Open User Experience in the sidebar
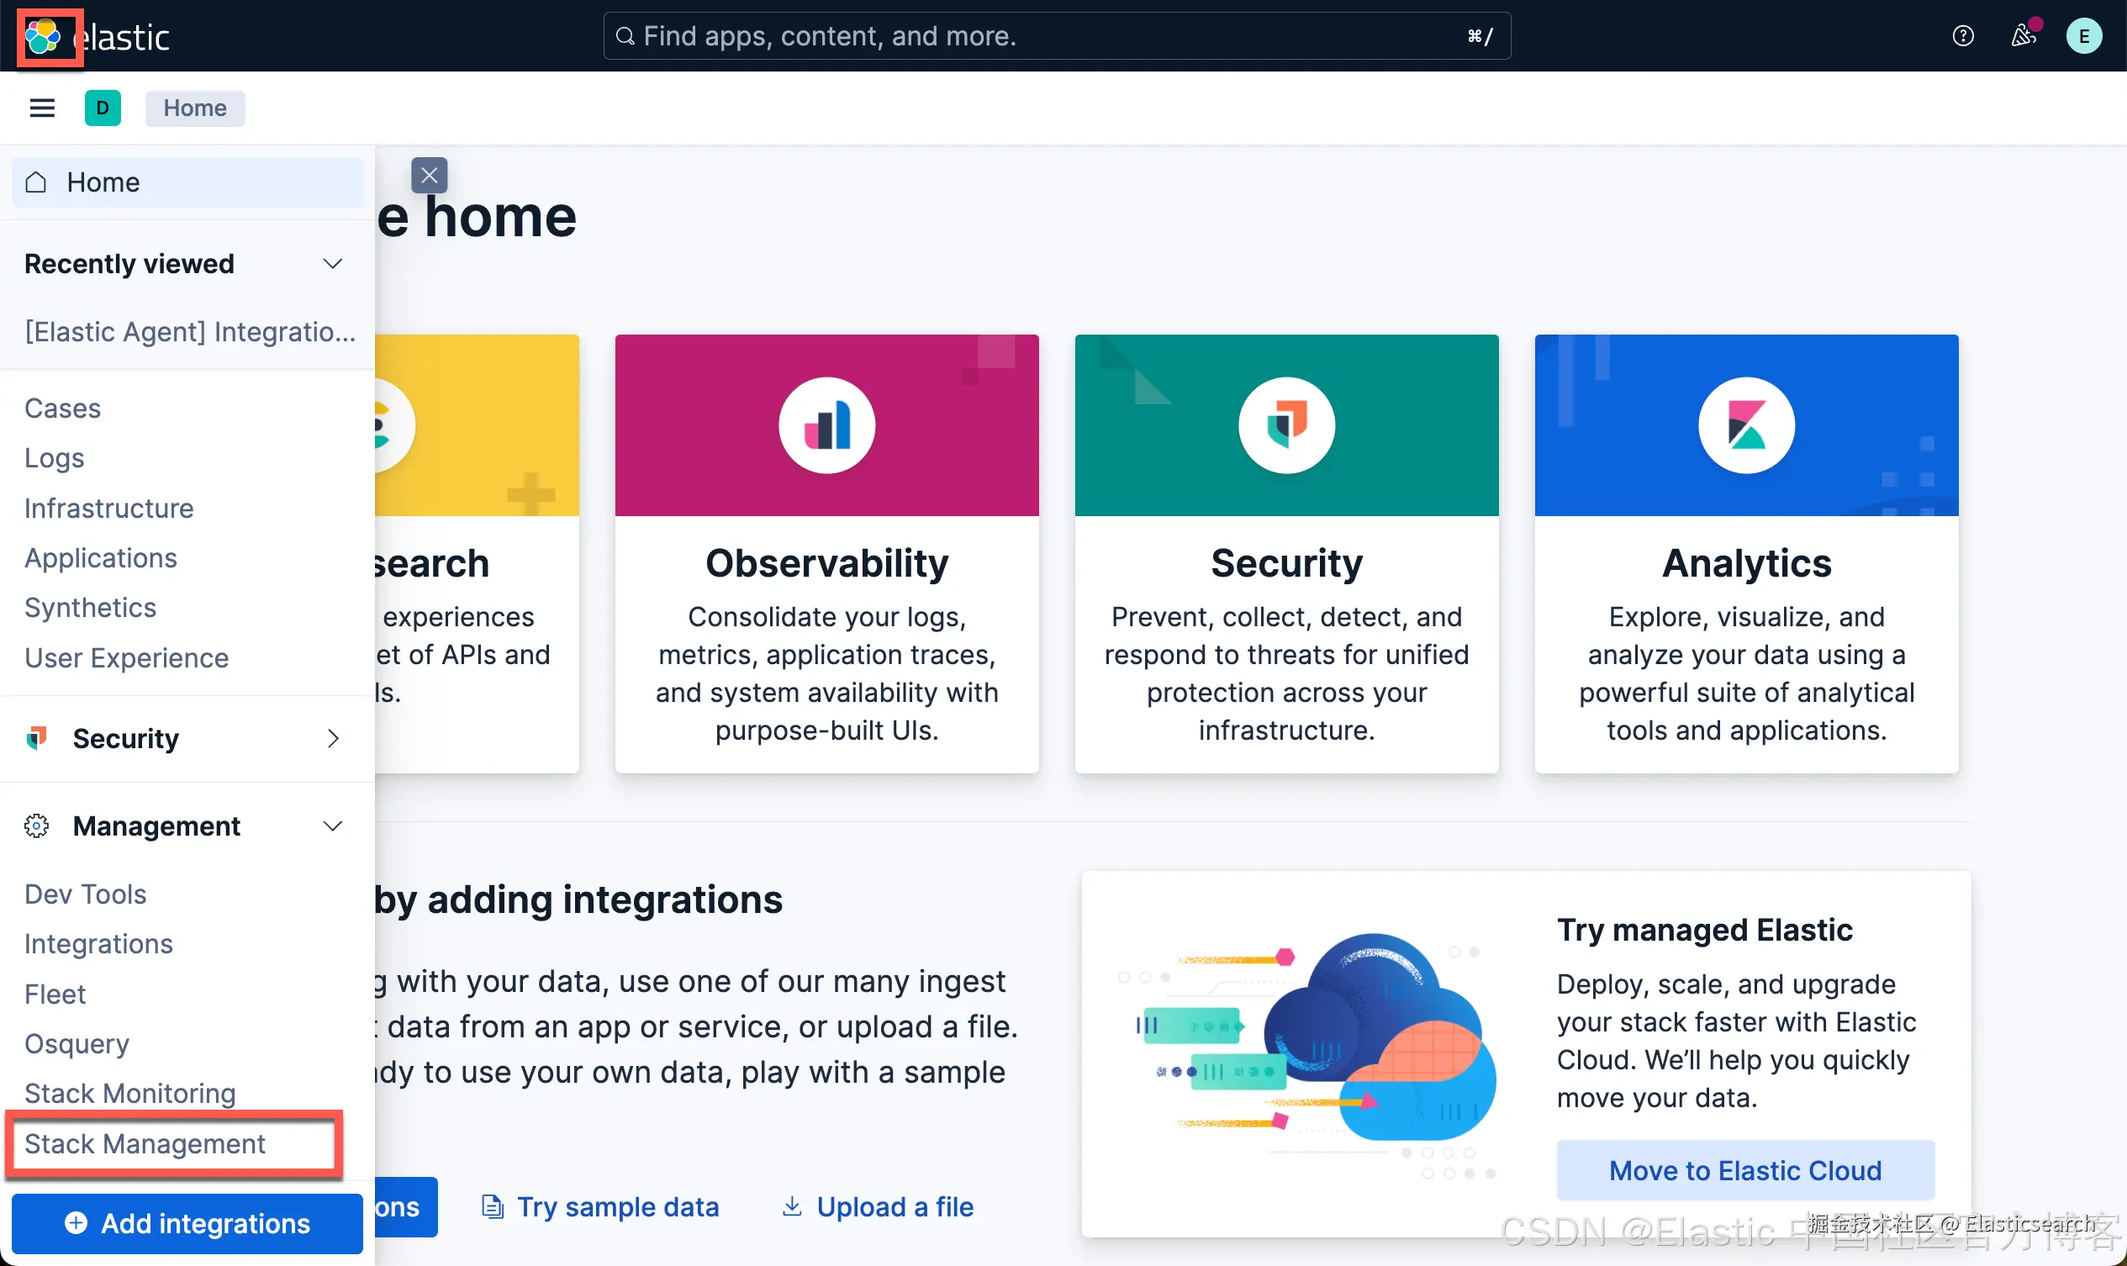The image size is (2127, 1266). 126,657
